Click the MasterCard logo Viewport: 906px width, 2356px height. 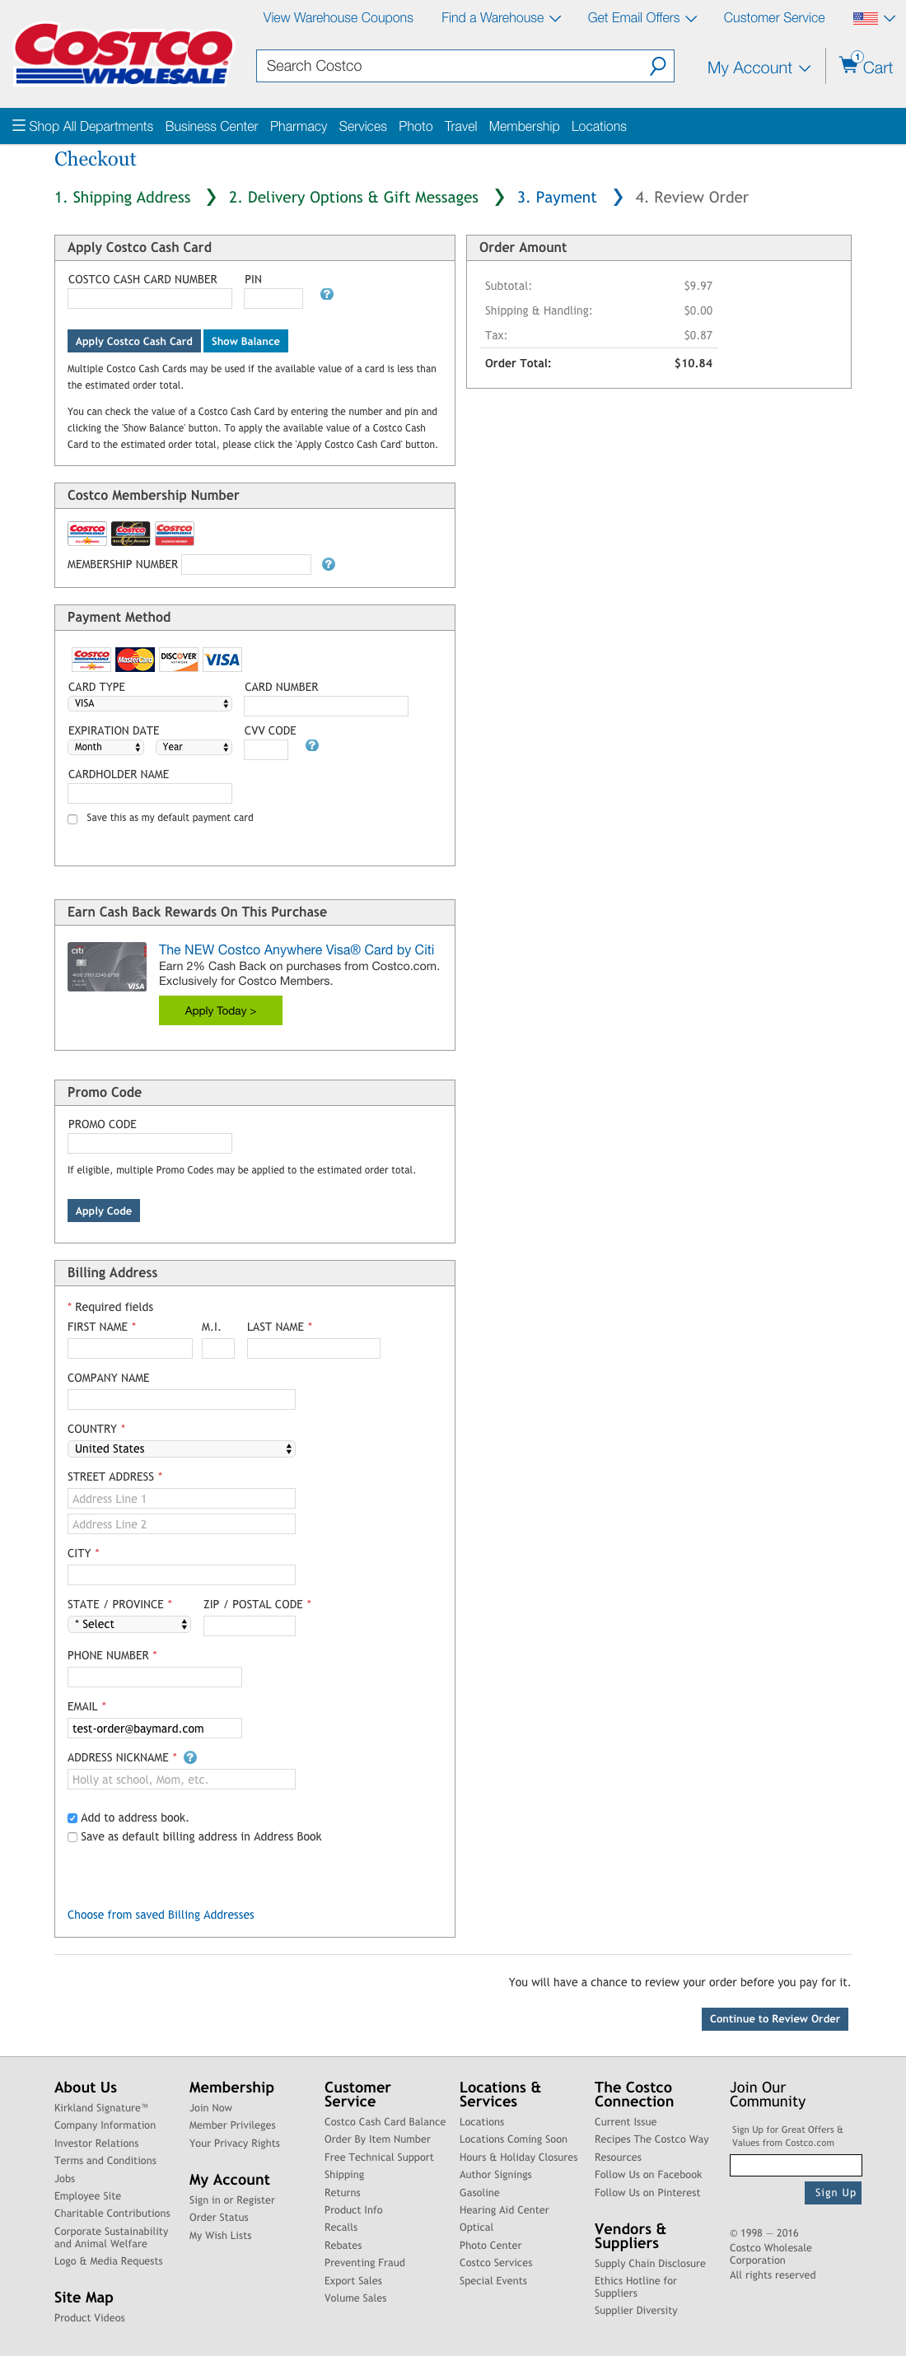(x=134, y=660)
